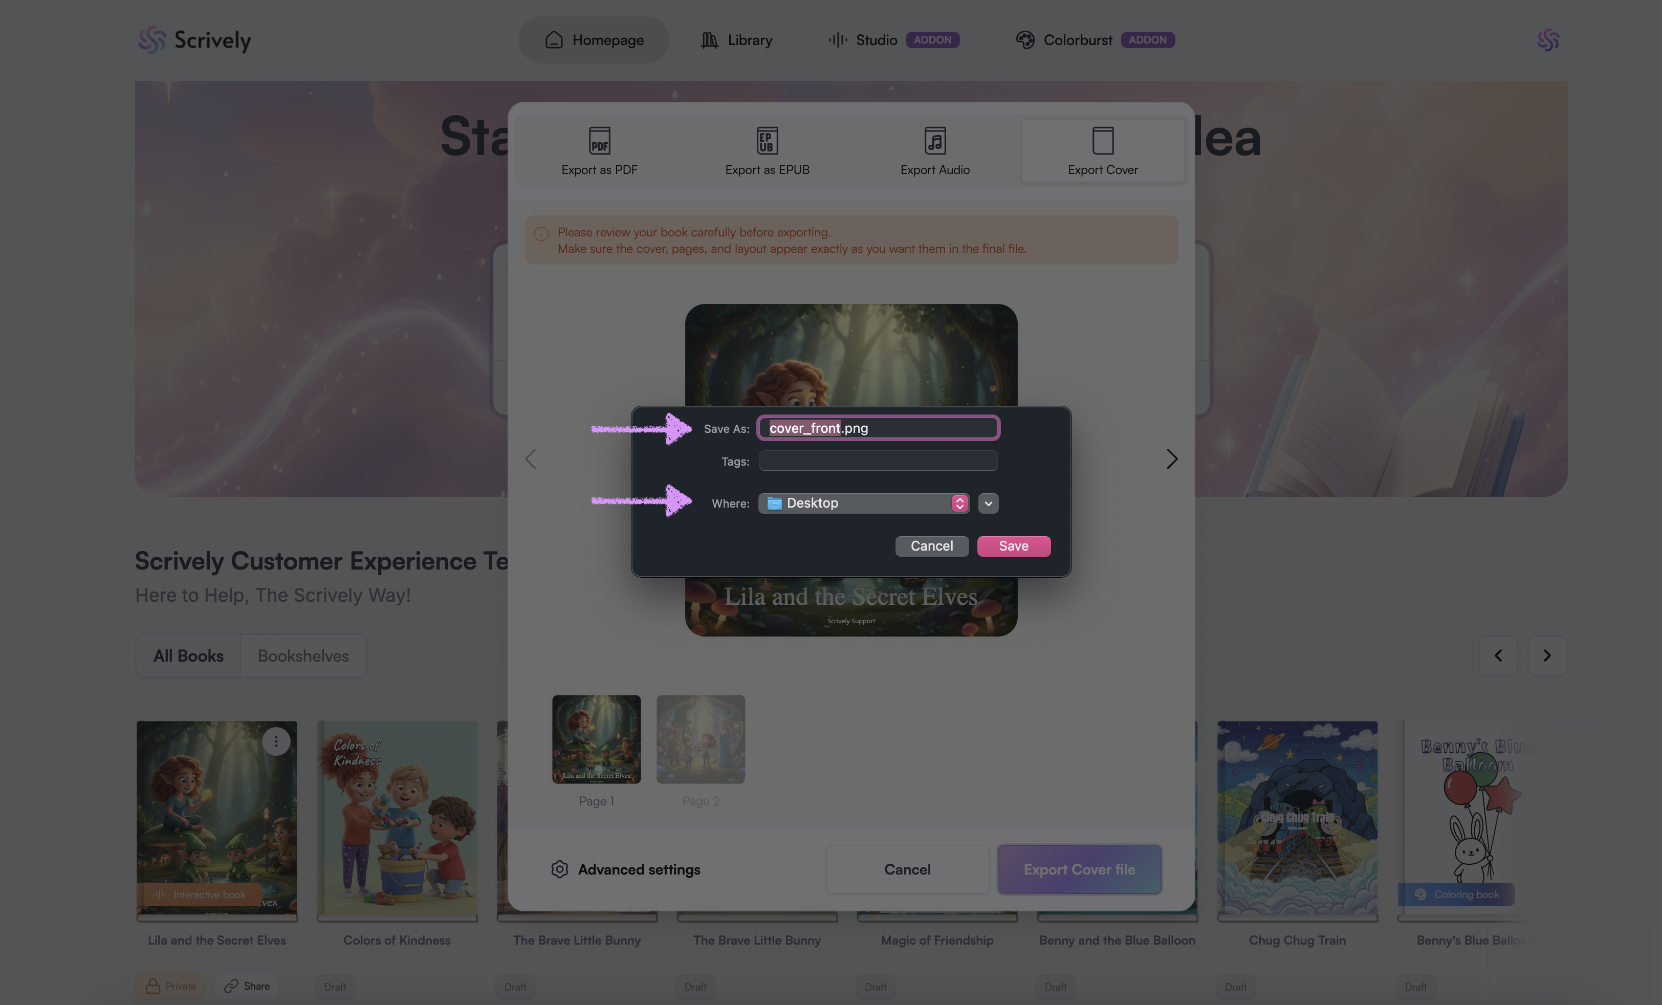Click the Export Cover file button
The image size is (1662, 1005).
pyautogui.click(x=1079, y=869)
